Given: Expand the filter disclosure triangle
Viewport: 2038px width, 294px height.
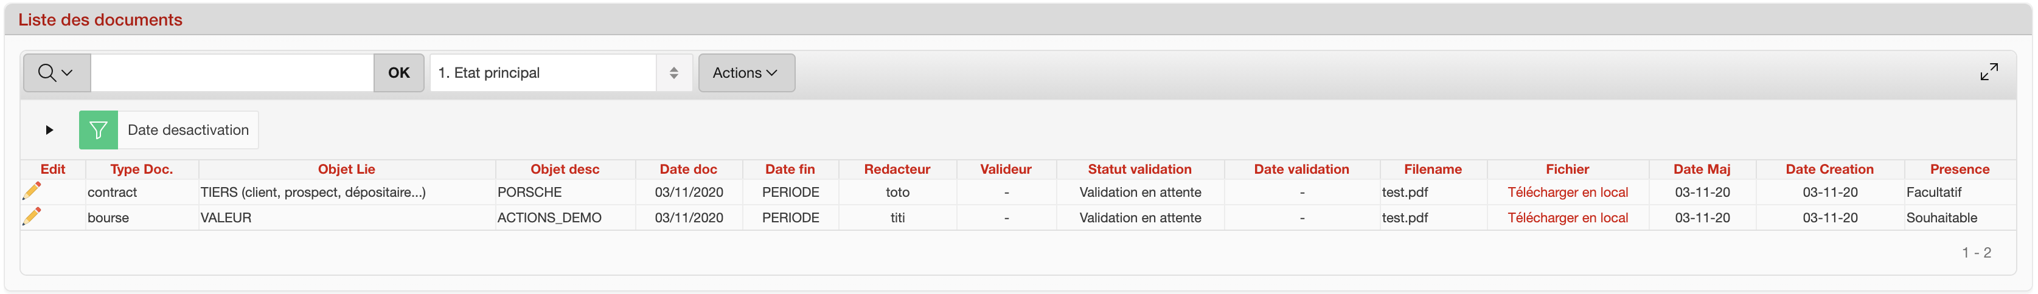Looking at the screenshot, I should pos(49,129).
